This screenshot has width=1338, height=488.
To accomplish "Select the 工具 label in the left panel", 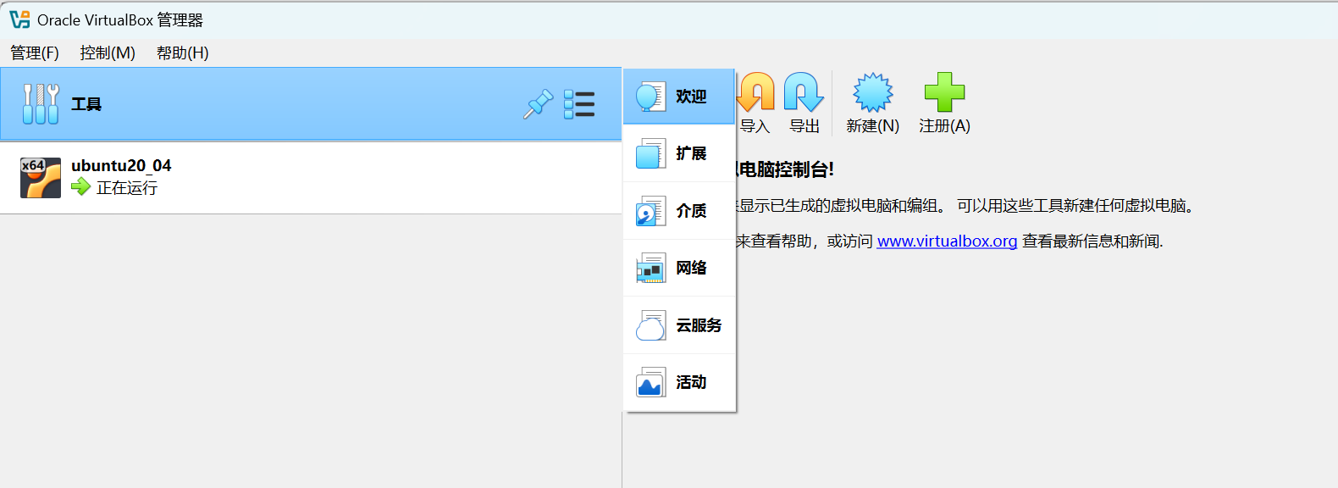I will coord(86,104).
